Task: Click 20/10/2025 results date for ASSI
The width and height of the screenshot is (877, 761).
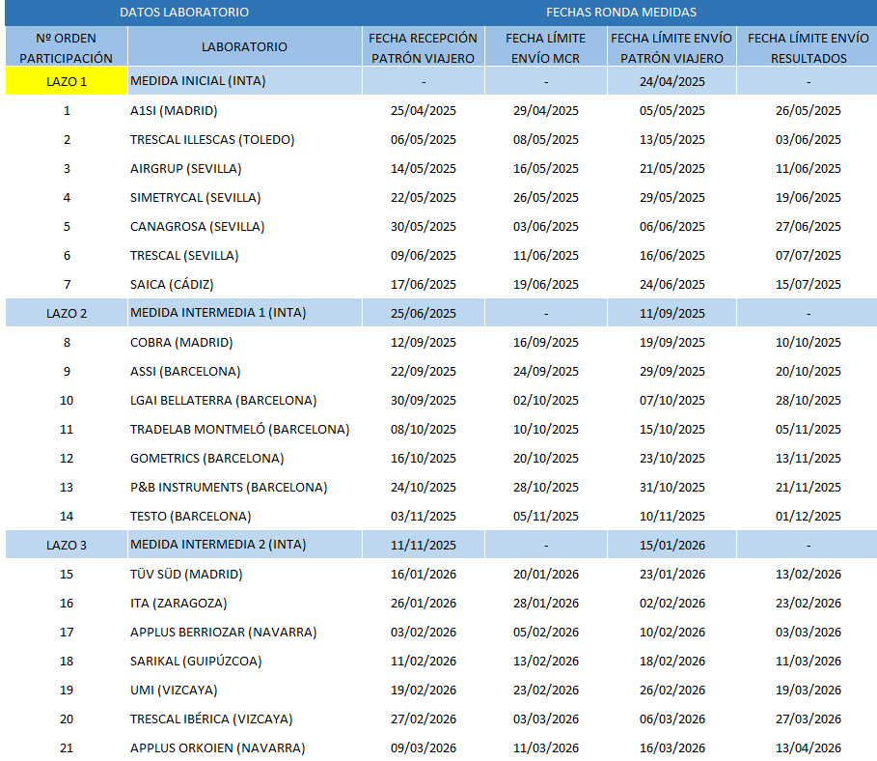Action: pos(808,372)
